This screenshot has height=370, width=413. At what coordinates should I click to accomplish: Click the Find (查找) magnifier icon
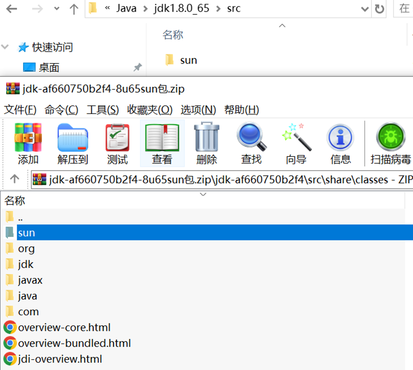coord(252,137)
